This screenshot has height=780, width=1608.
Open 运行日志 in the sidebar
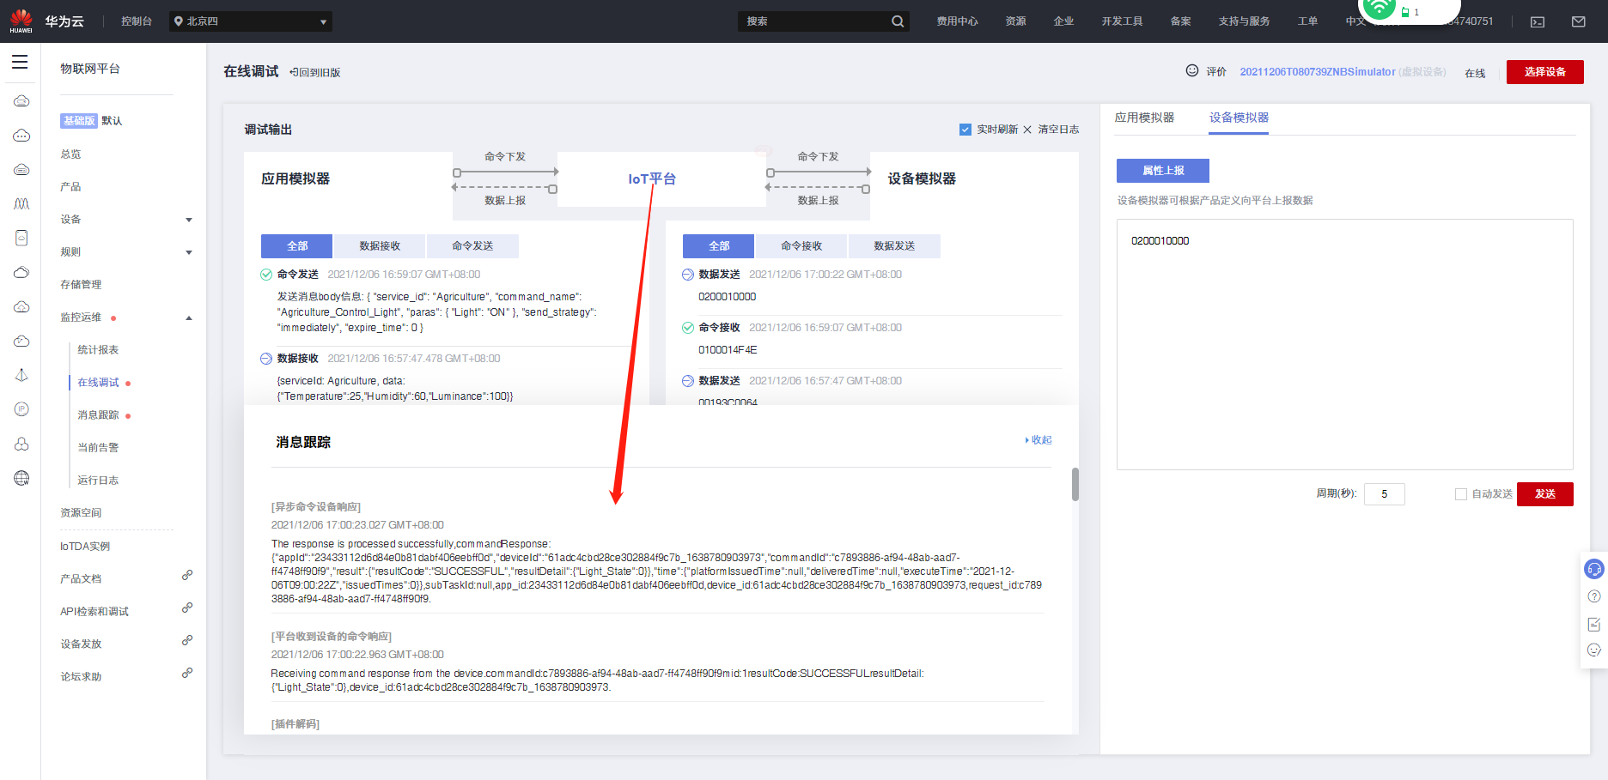pos(99,481)
